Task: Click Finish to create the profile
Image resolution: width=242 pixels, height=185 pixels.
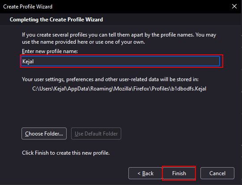Action: click(179, 173)
